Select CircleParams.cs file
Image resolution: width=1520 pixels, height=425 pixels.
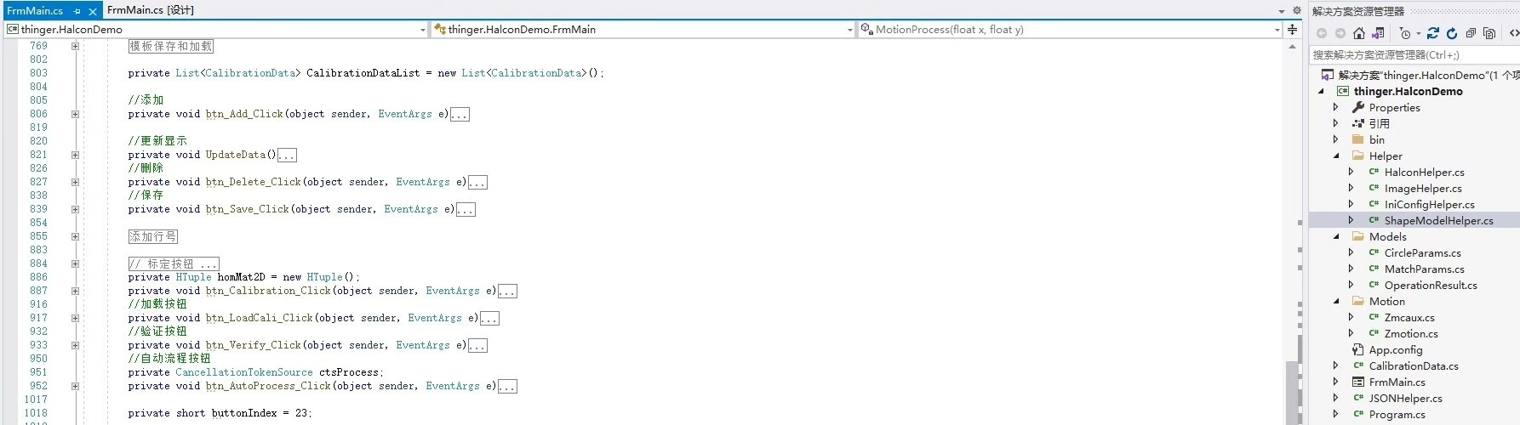pos(1422,252)
